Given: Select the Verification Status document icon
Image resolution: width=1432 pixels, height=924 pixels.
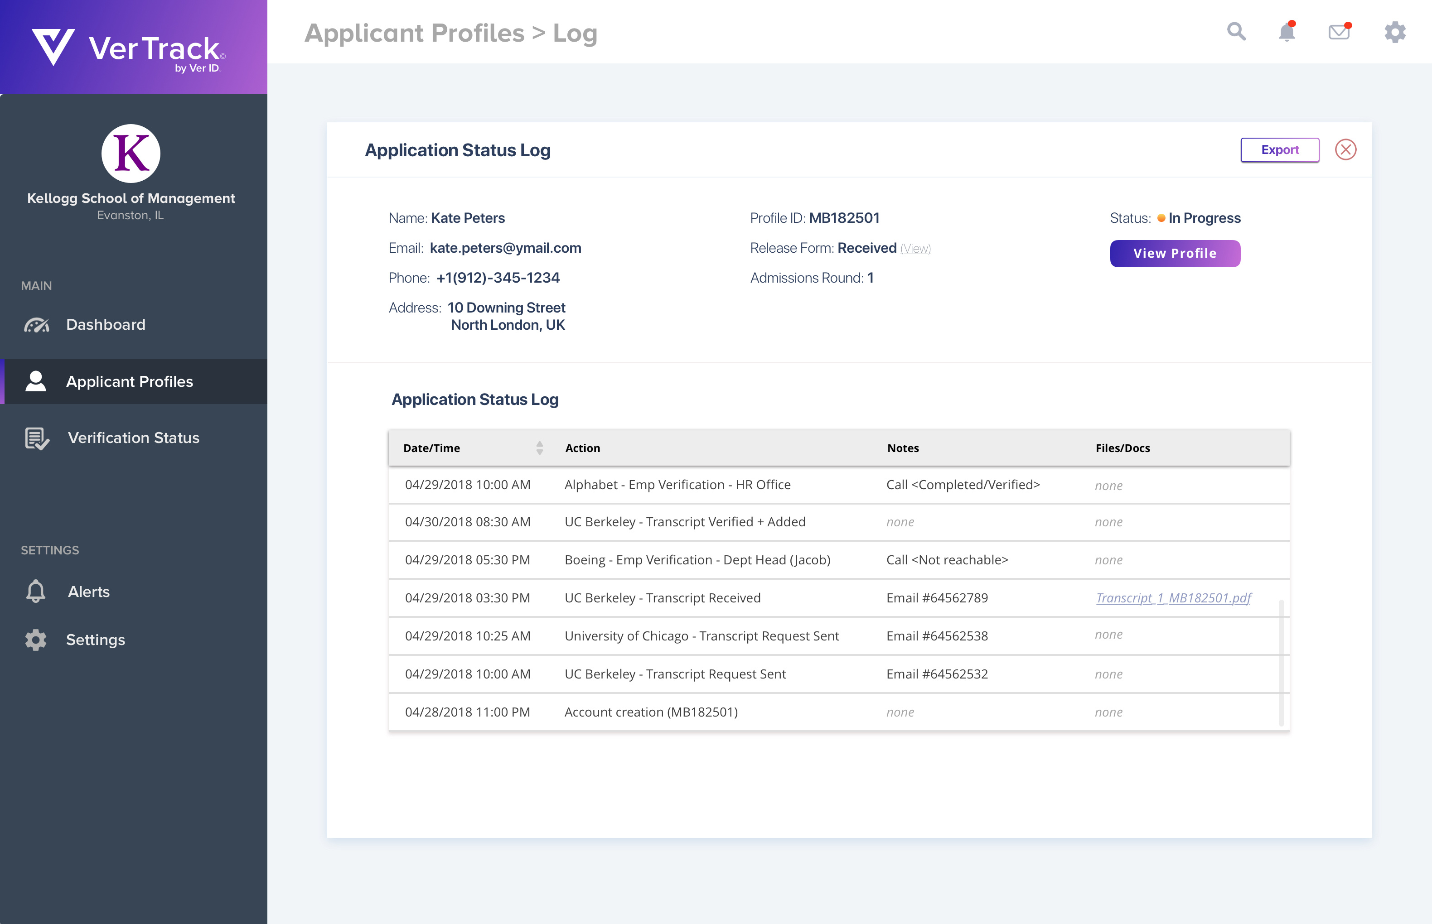Looking at the screenshot, I should (x=36, y=438).
